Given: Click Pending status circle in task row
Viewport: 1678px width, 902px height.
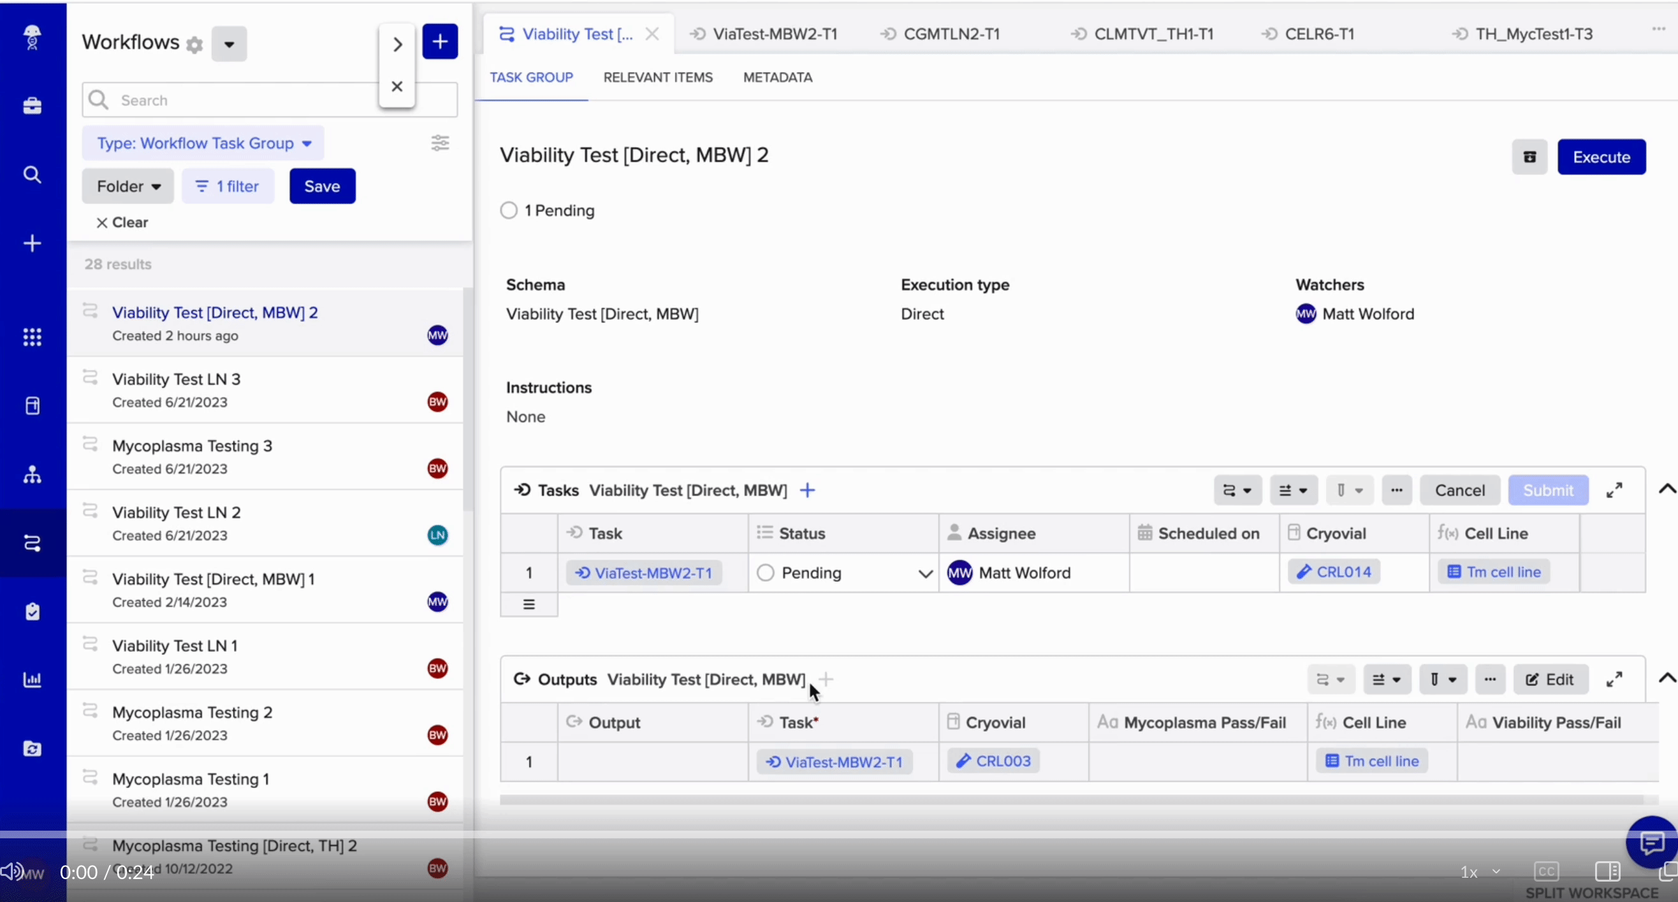Looking at the screenshot, I should (x=766, y=573).
